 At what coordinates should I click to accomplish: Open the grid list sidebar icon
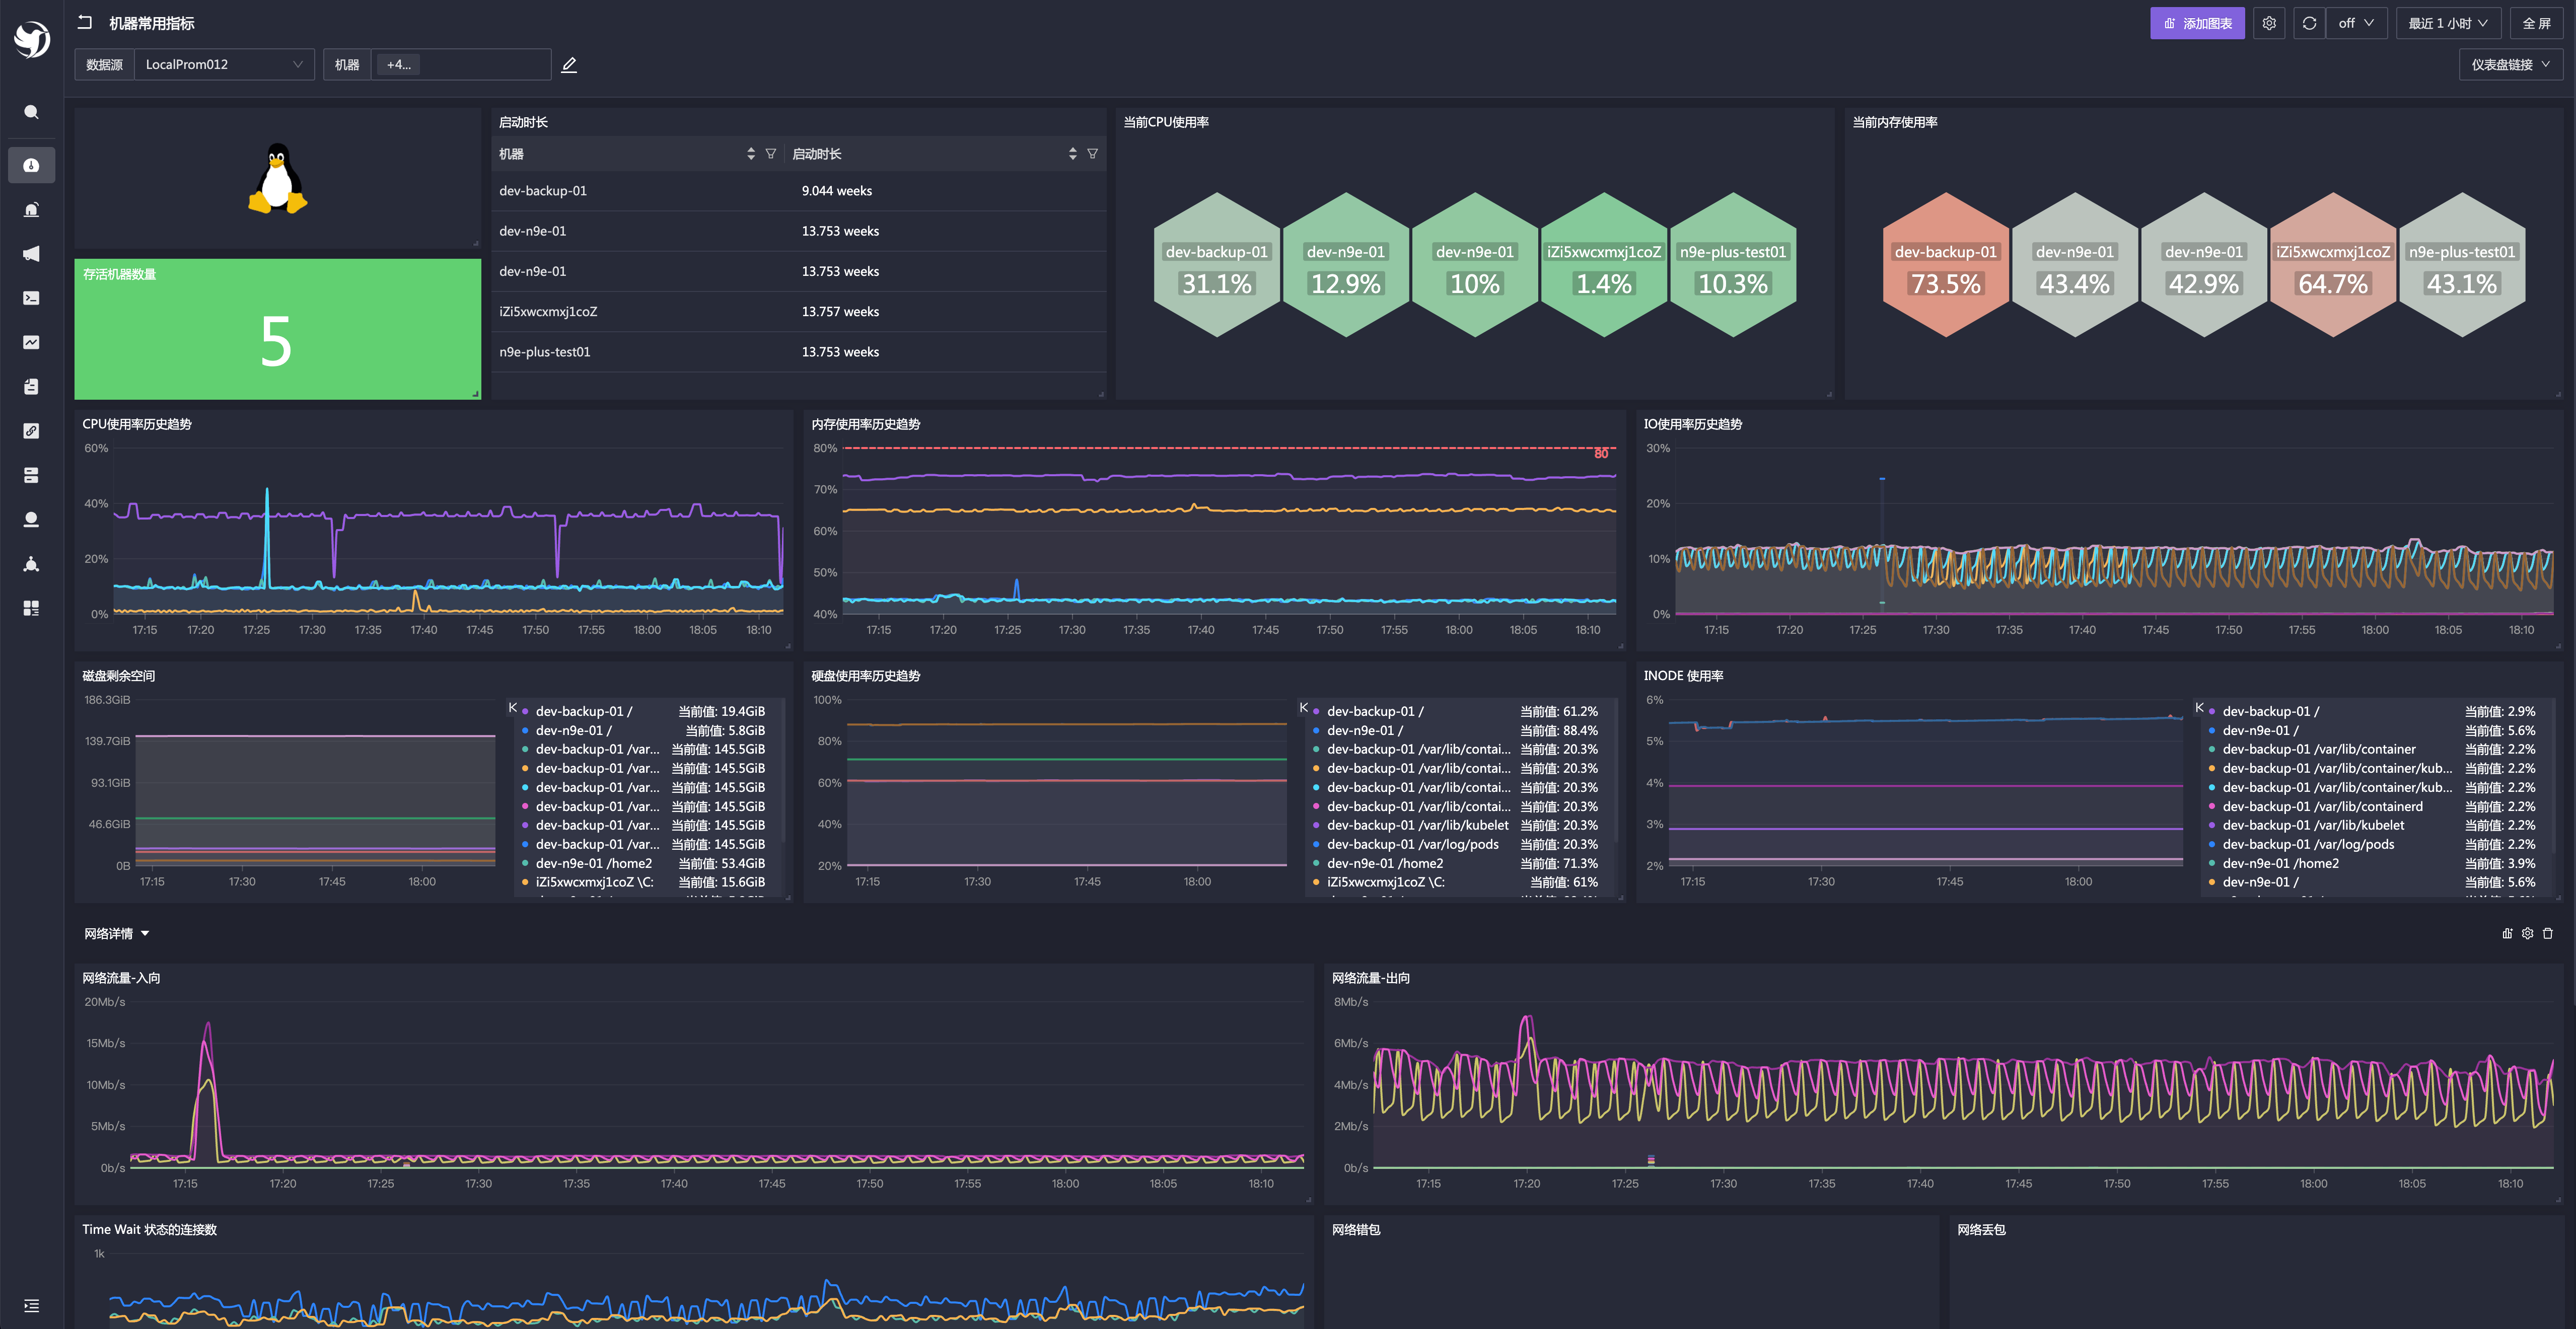pyautogui.click(x=31, y=608)
